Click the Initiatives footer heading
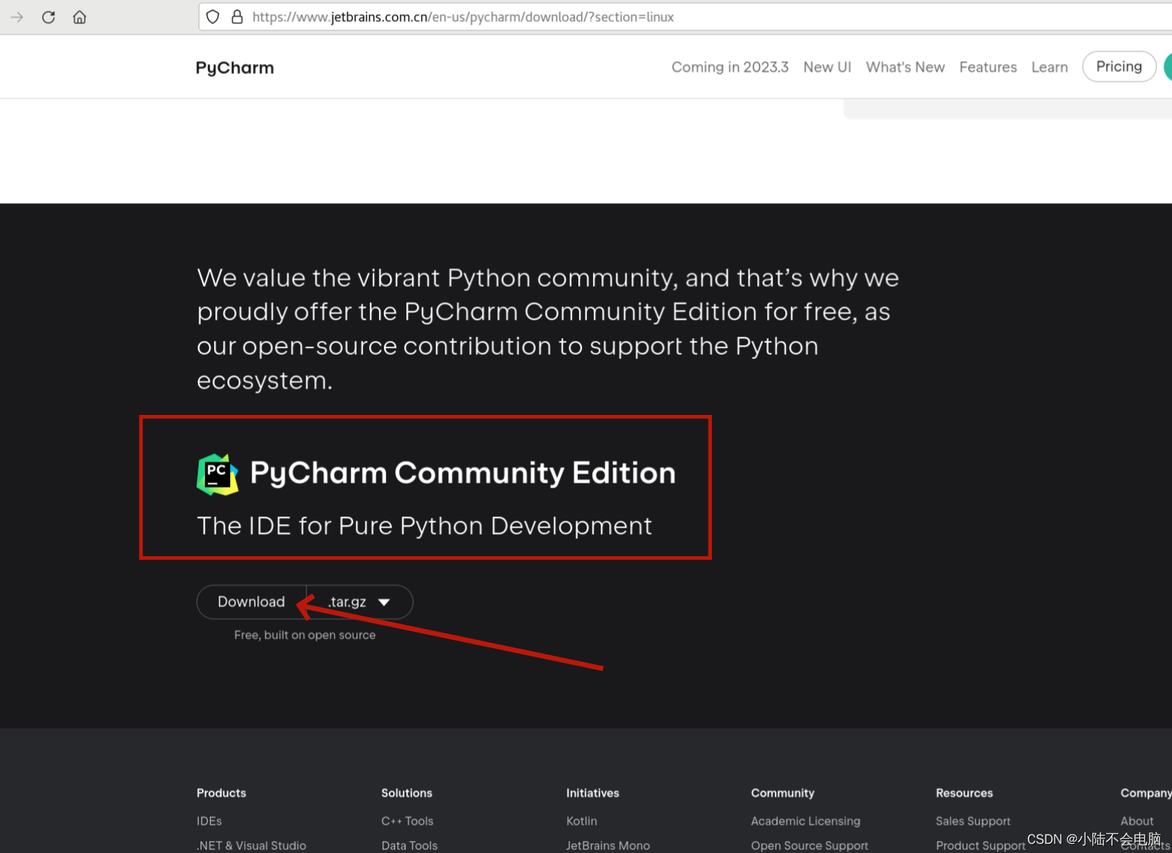This screenshot has height=853, width=1172. click(x=593, y=793)
